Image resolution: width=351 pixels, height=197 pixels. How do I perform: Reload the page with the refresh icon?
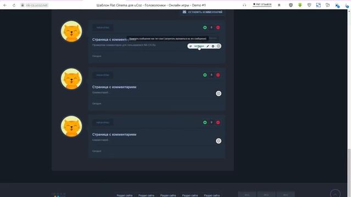coord(14,5)
